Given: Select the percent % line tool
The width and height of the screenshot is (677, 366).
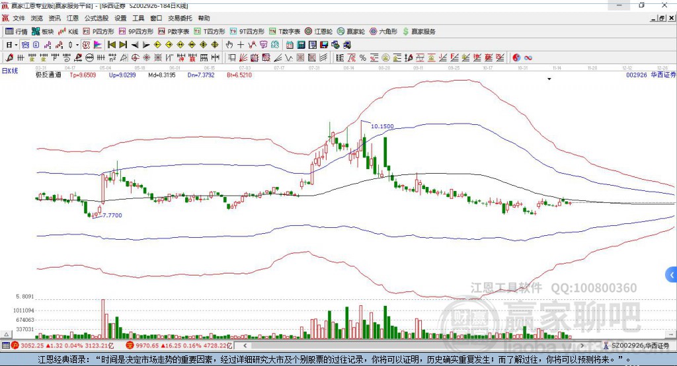Looking at the screenshot, I should click(x=363, y=57).
